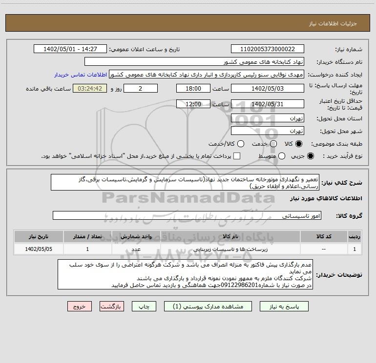Click the need number field 1102005373000022

pyautogui.click(x=268, y=49)
